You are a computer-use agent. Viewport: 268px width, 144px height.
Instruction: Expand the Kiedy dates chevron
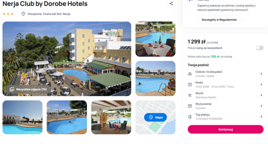pos(261,85)
